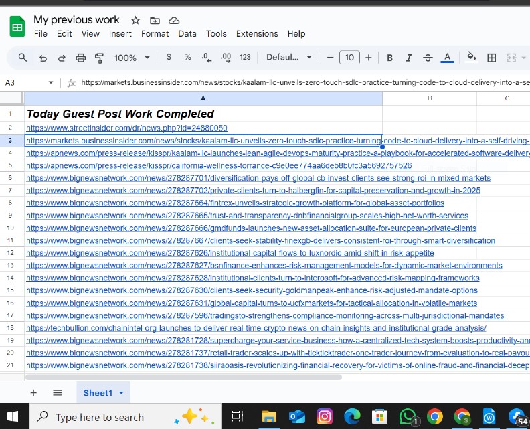Print the spreadsheet

point(80,58)
